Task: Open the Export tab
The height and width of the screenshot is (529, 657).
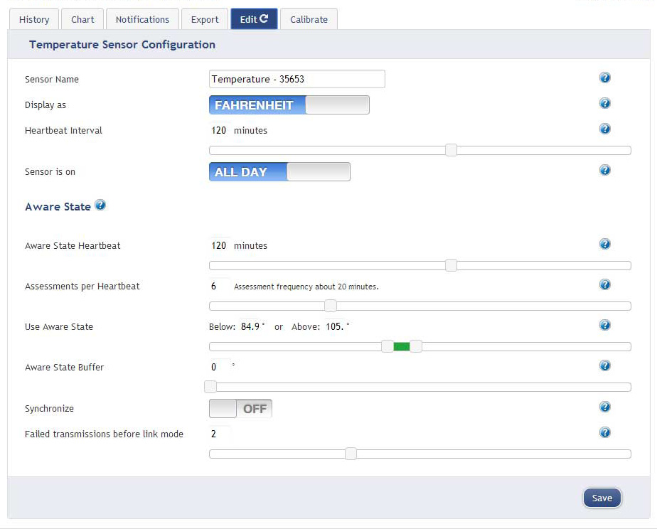Action: click(205, 19)
